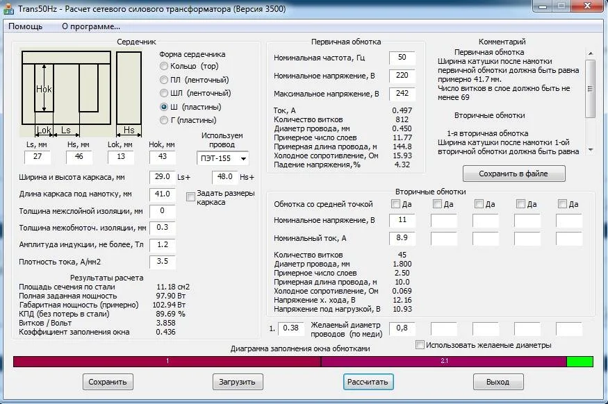
Task: Check third Да center-tap winding box
Action: click(x=479, y=204)
